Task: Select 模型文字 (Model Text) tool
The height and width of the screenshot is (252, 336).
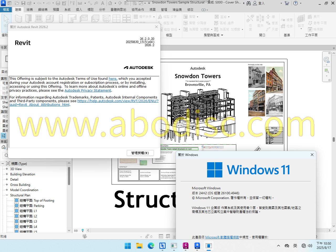Action: [x=167, y=17]
